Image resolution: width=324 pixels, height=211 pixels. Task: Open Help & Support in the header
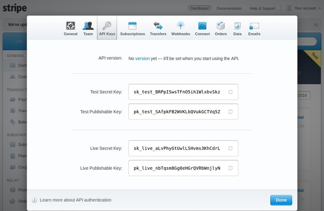click(262, 8)
